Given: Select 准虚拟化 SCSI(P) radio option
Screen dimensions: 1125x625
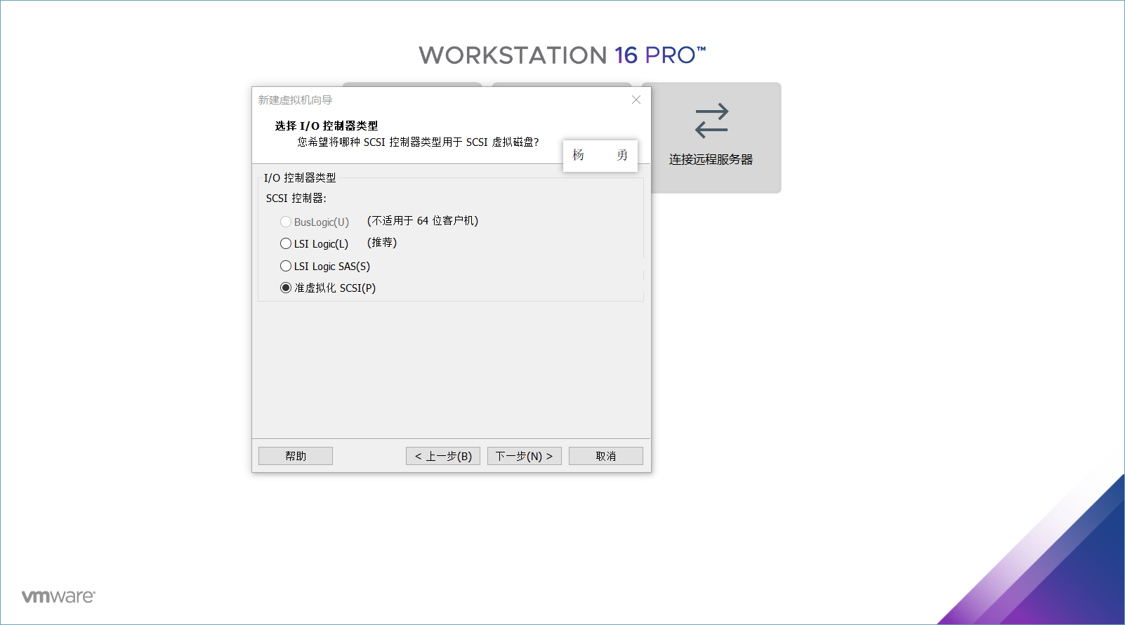Looking at the screenshot, I should point(286,288).
